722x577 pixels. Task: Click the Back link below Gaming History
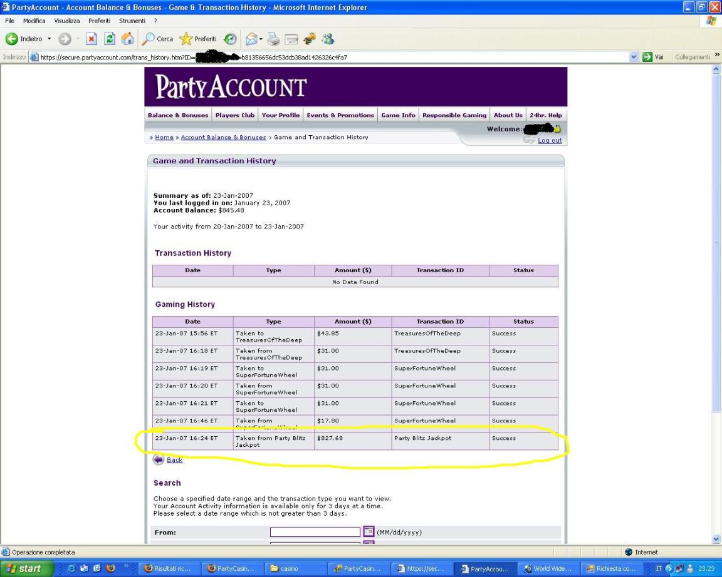coord(174,459)
